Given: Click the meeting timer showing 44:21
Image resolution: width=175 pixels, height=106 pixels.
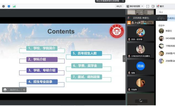Looking at the screenshot, I should 119,6.
